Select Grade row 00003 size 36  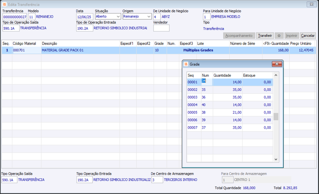[x=230, y=97]
